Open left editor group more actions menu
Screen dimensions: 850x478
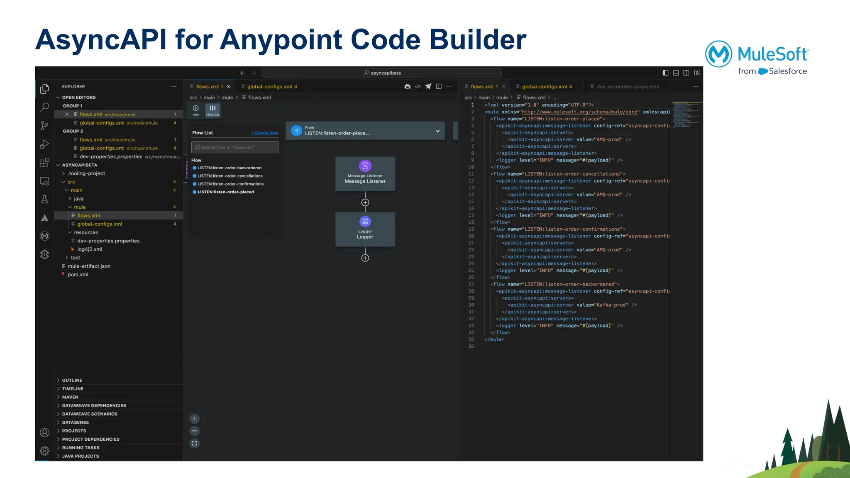coord(449,87)
